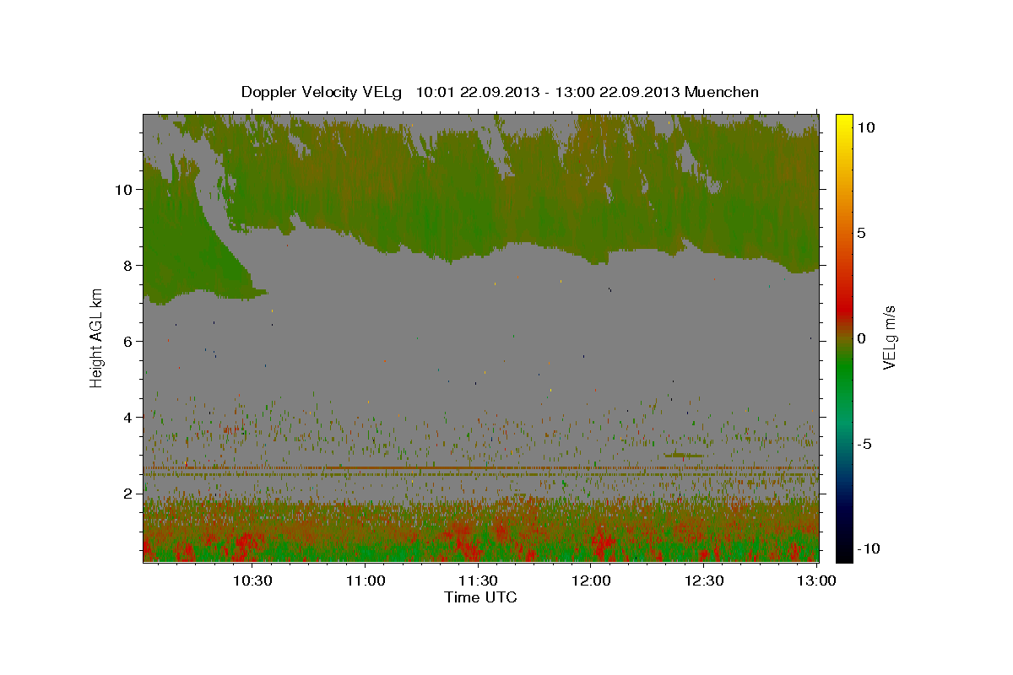Click the colorbar value -5 label
The image size is (1013, 675).
coord(864,444)
